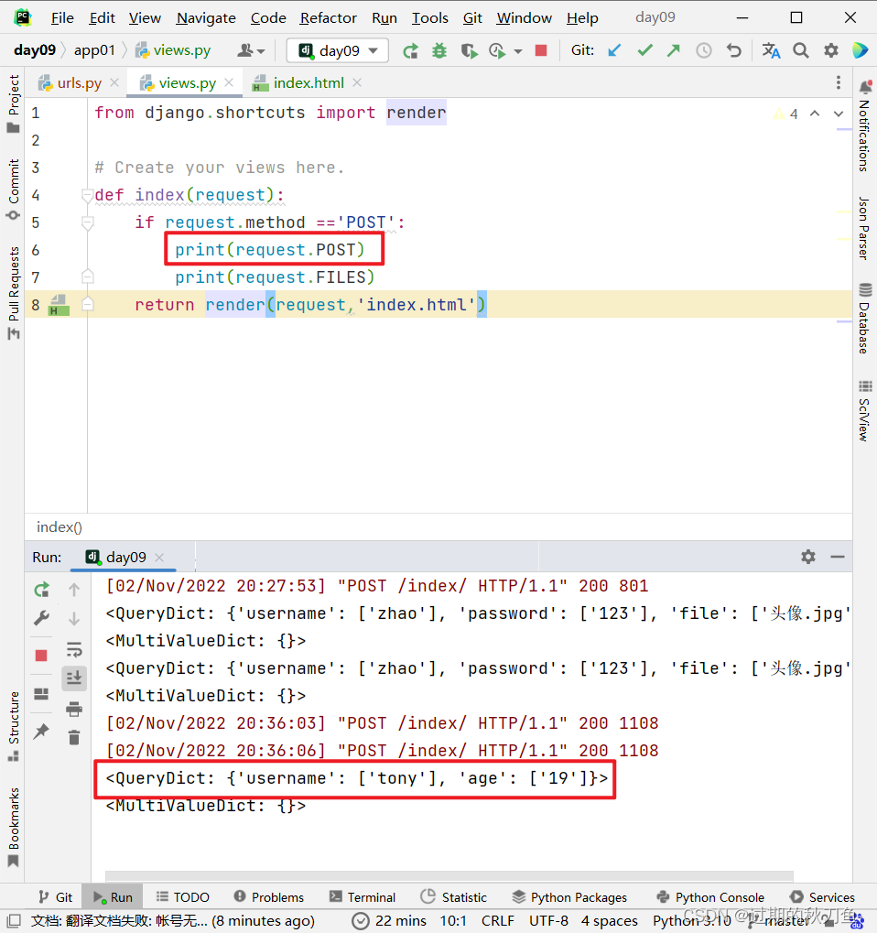Open IDE settings gear in toolbar
877x933 pixels.
point(831,50)
